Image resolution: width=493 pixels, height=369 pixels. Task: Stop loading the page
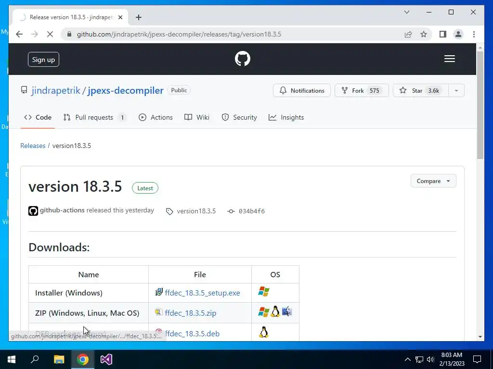pyautogui.click(x=50, y=34)
